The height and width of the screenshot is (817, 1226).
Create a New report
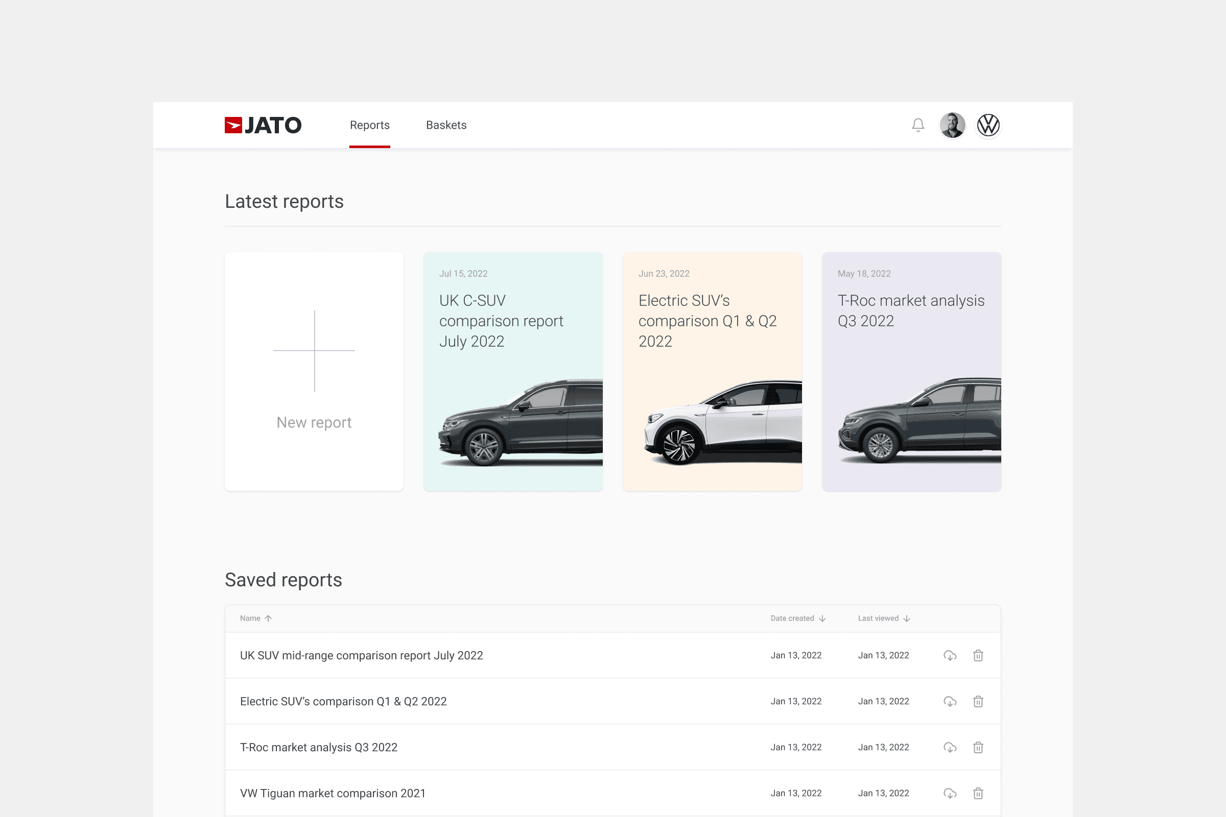[x=314, y=371]
